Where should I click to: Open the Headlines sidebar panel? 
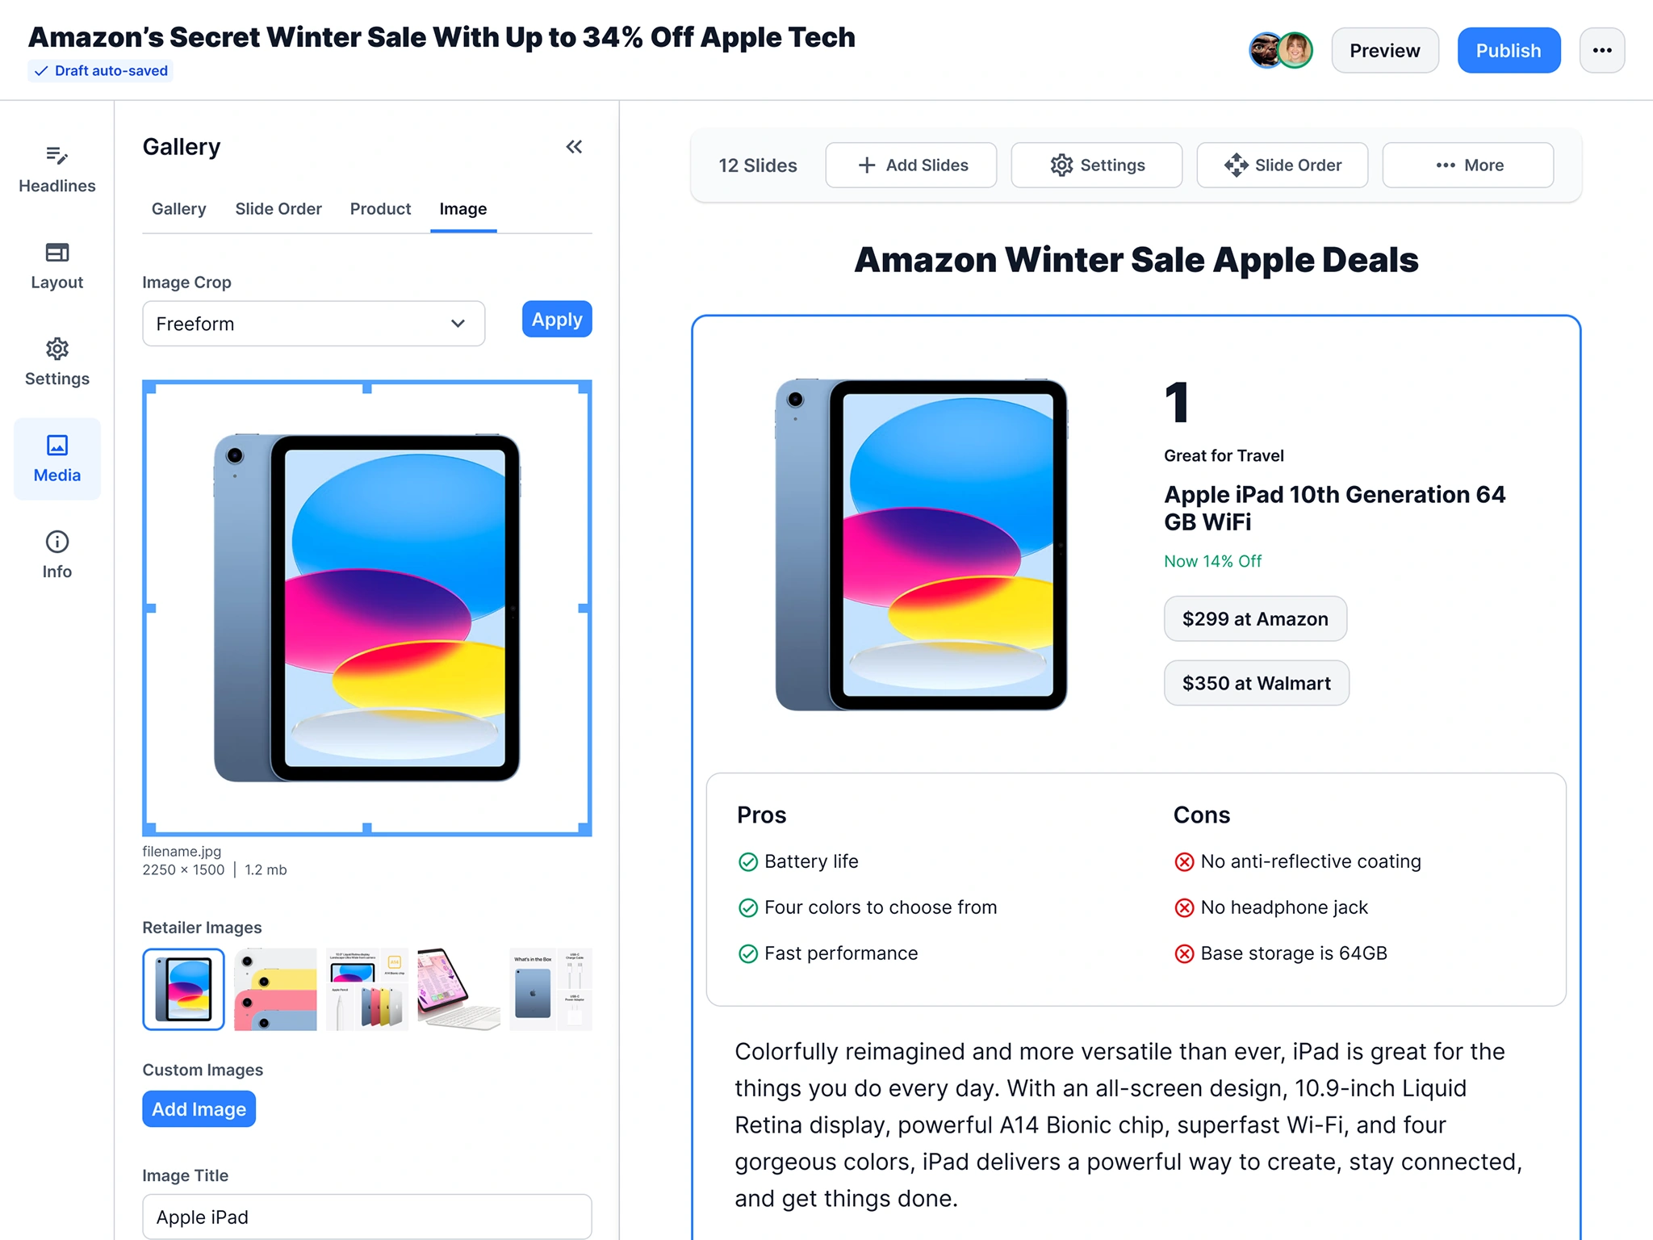coord(56,170)
